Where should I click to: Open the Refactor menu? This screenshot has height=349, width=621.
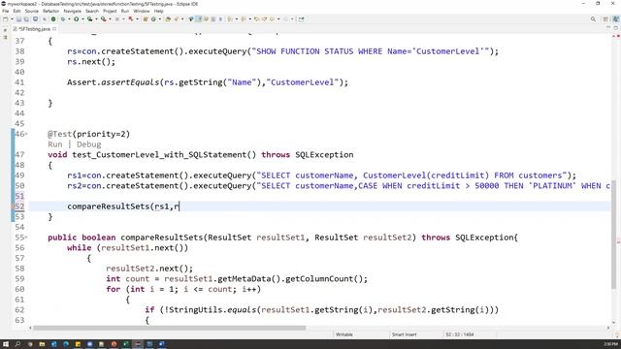[x=50, y=11]
